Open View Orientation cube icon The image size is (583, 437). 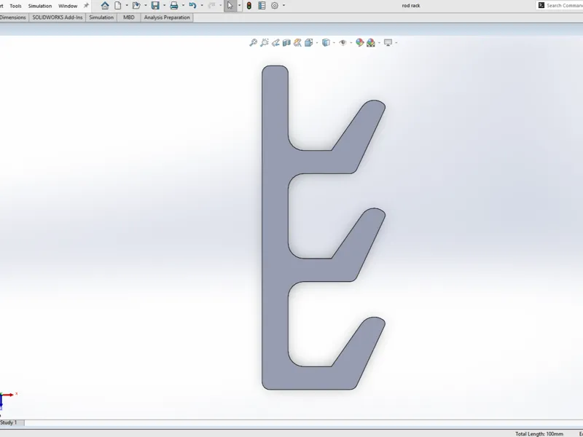[x=308, y=43]
